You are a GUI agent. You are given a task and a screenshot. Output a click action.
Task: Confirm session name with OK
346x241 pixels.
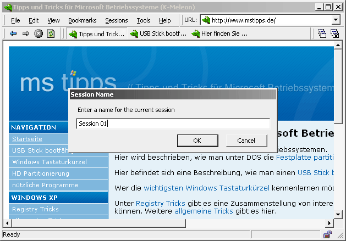coord(197,141)
